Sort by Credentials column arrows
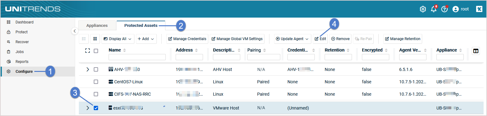487x116 pixels. pos(313,50)
